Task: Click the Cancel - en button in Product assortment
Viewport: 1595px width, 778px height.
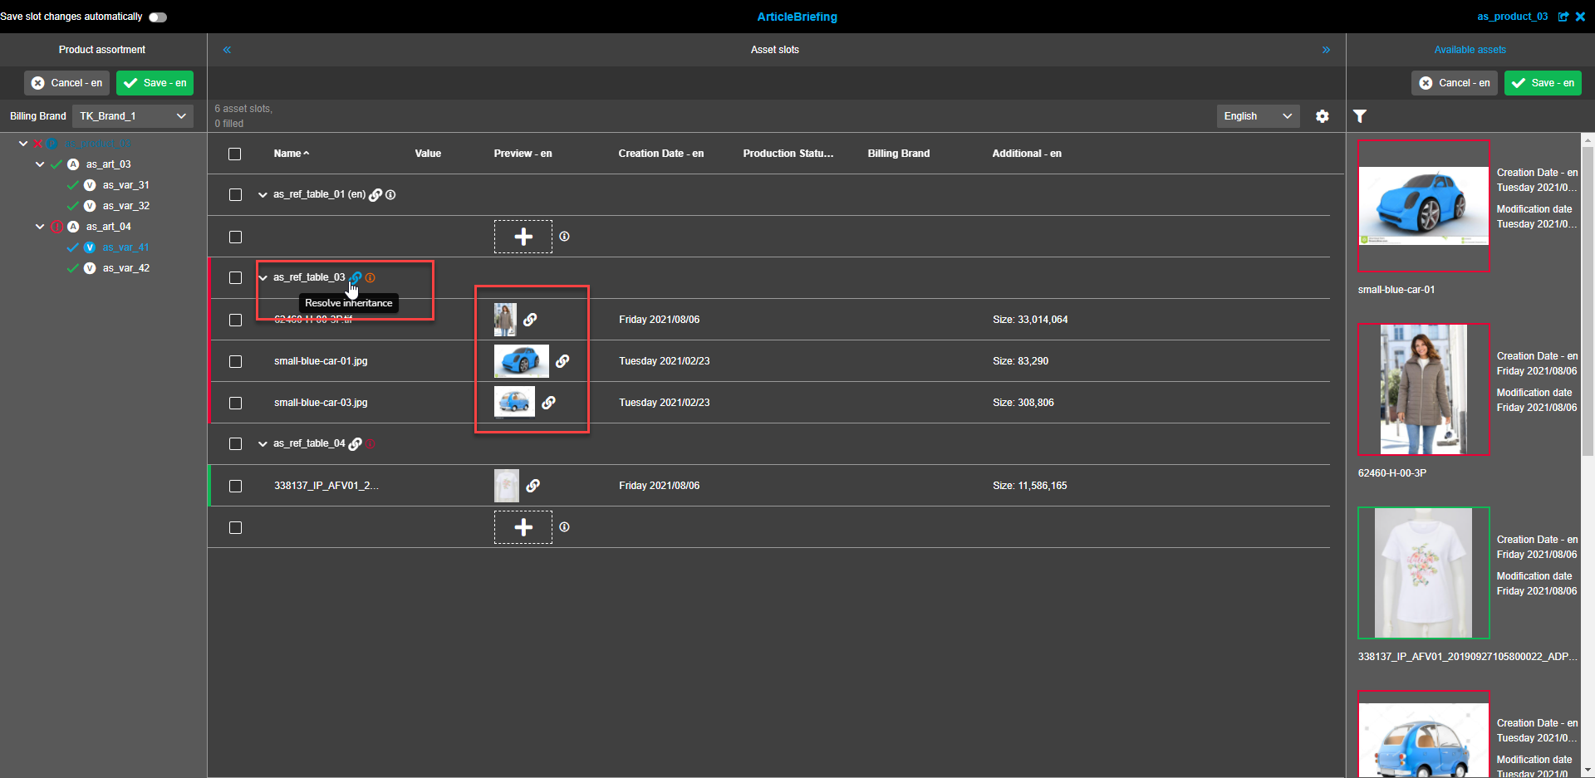Action: point(66,83)
